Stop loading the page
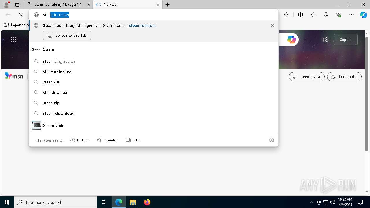 click(21, 15)
